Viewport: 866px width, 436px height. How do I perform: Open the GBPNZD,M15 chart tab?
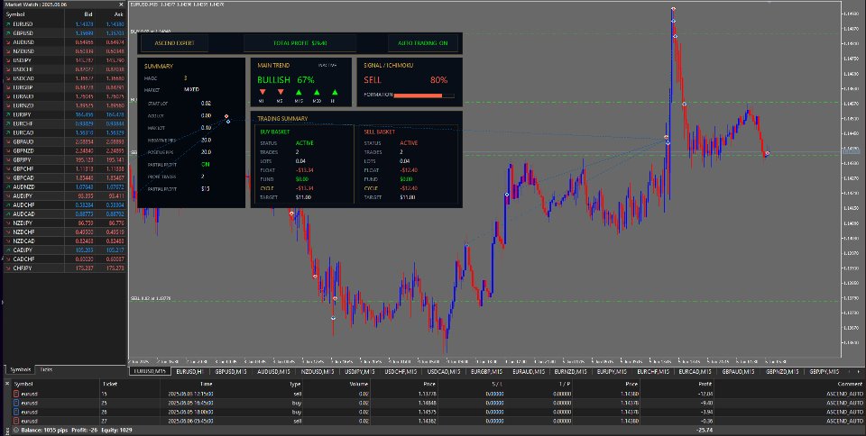(x=783, y=371)
